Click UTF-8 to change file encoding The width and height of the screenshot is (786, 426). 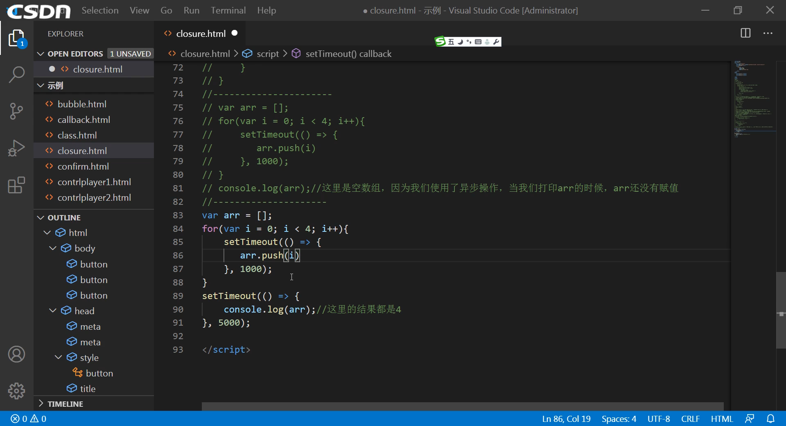point(658,419)
